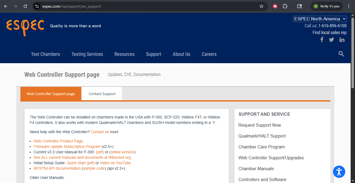Viewport: 355px width, 183px height.
Task: Open the sample code link
Action: tap(94, 168)
